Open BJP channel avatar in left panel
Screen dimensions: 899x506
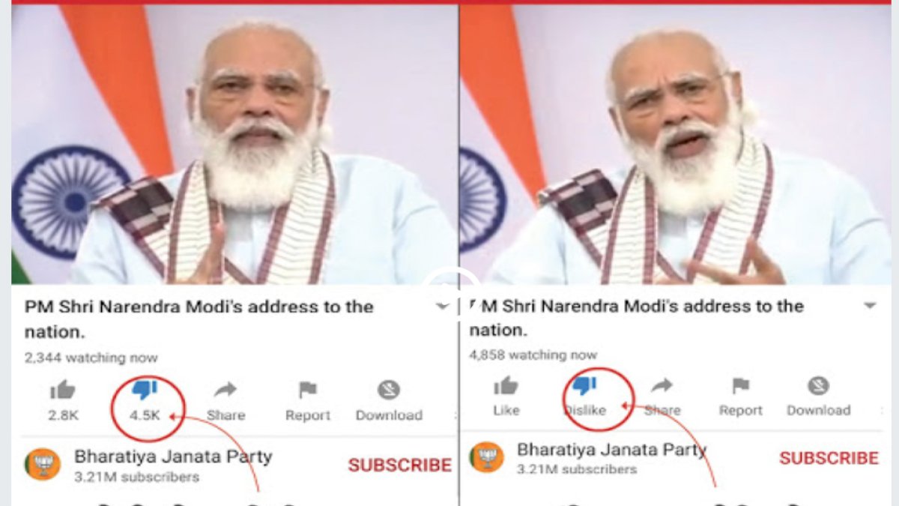coord(42,464)
